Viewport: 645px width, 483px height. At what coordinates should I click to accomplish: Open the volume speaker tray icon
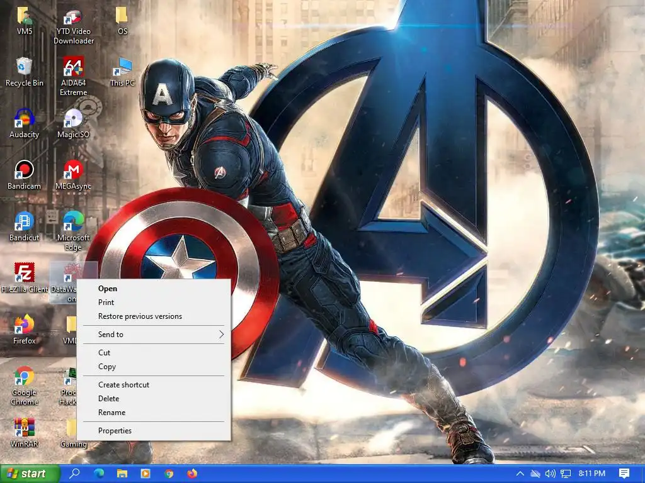pos(551,474)
